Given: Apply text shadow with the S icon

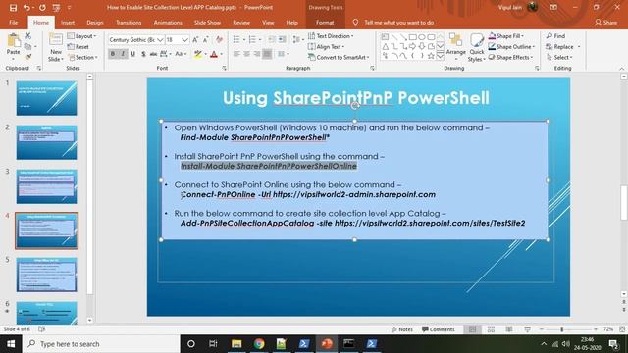Looking at the screenshot, I should (143, 54).
